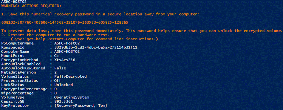
Task: Click the ComputerName value ASHC-HOST02
Action: coord(67,51)
